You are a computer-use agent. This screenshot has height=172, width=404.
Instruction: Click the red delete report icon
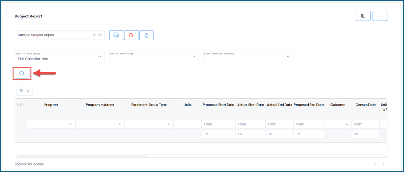(131, 35)
